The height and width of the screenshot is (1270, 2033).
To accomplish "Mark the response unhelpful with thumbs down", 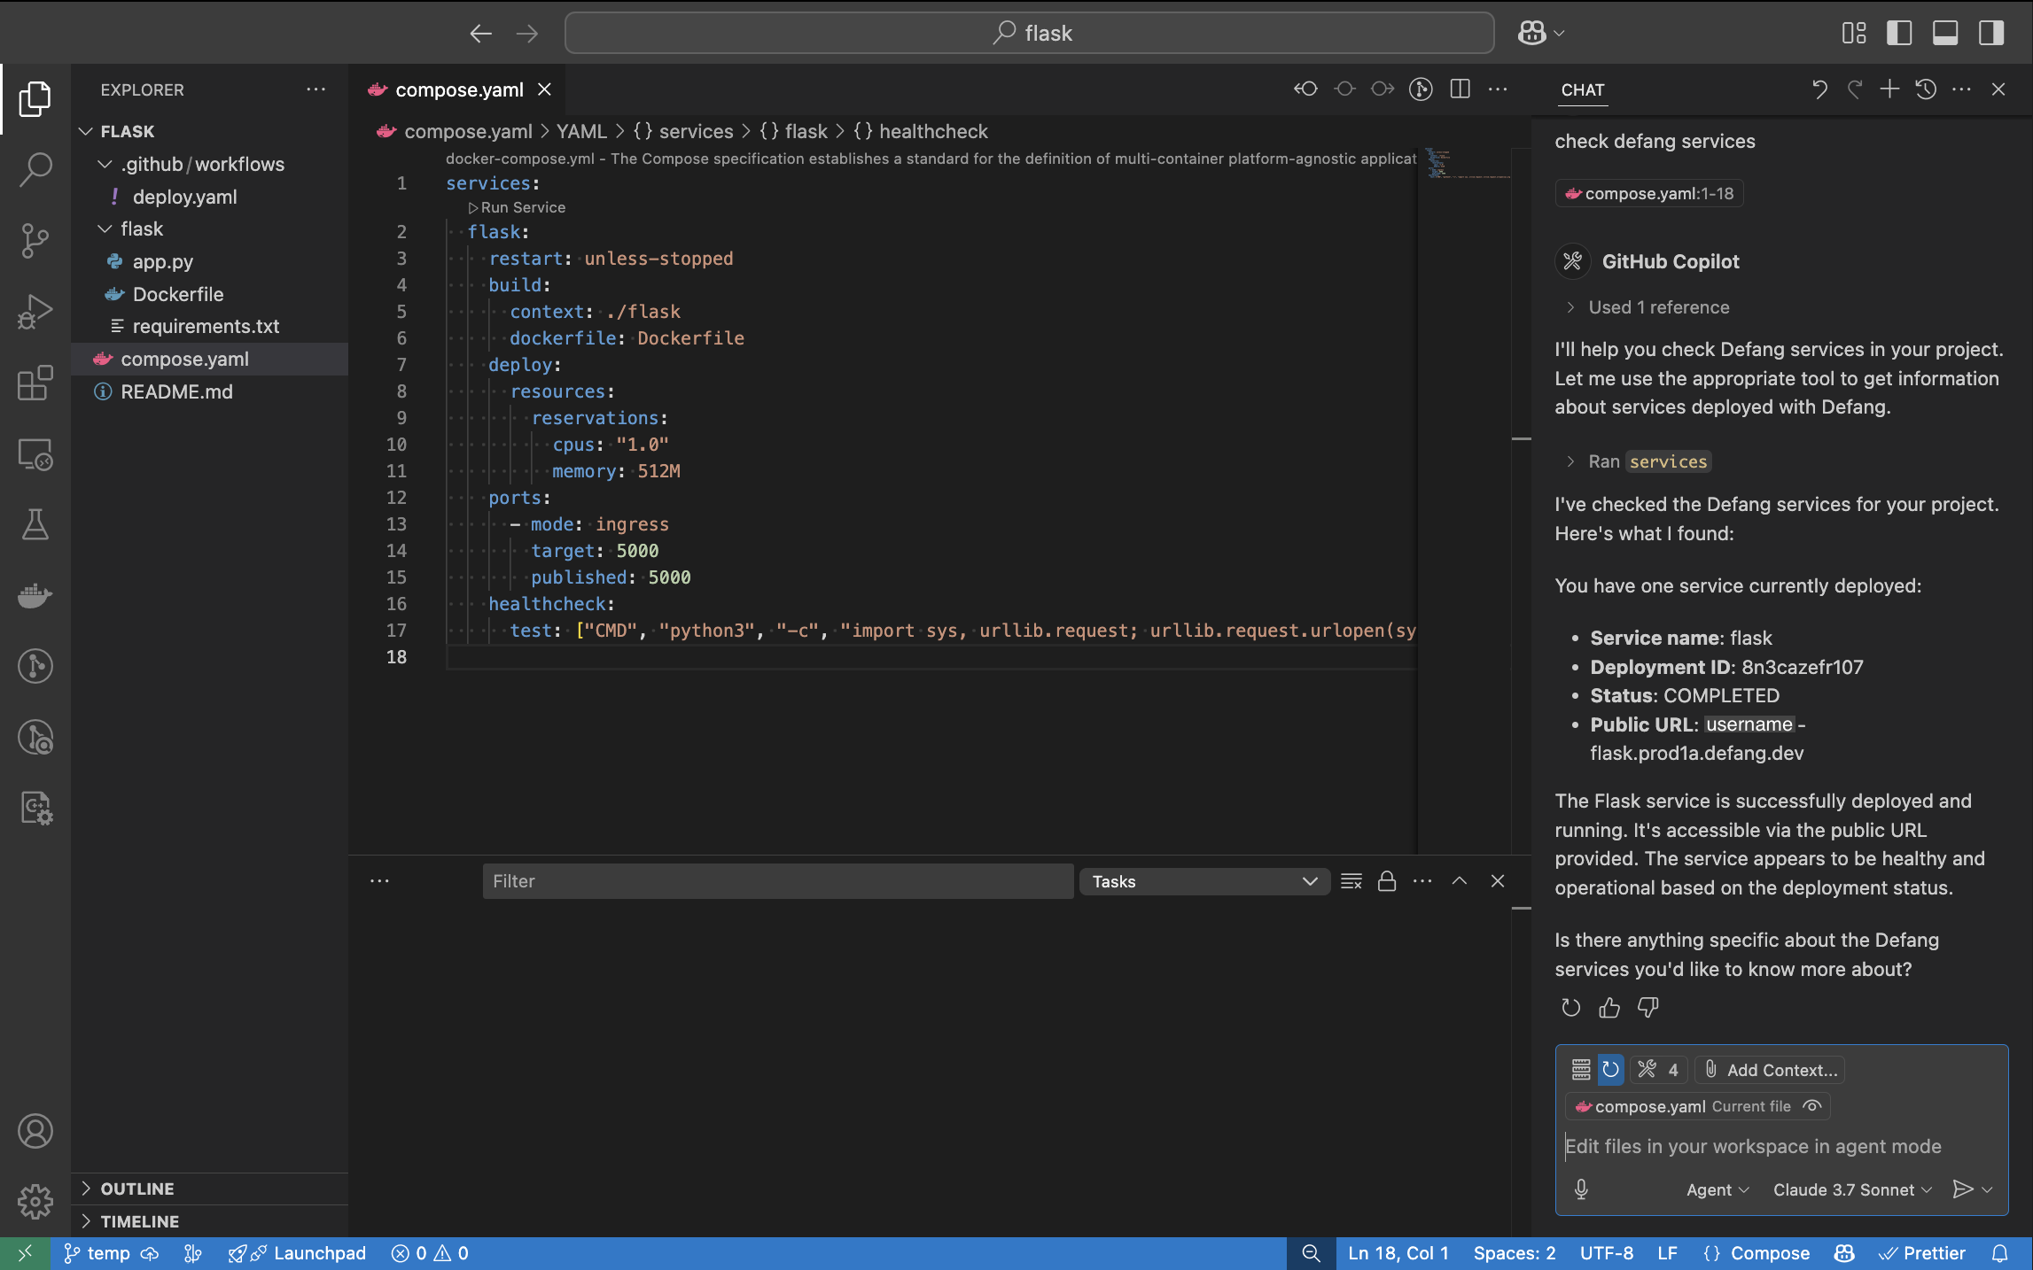I will tap(1647, 1008).
